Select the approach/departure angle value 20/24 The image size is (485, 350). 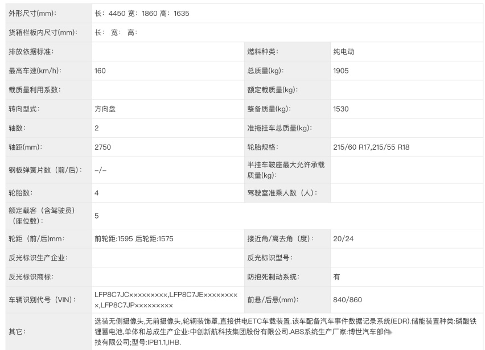click(x=343, y=238)
